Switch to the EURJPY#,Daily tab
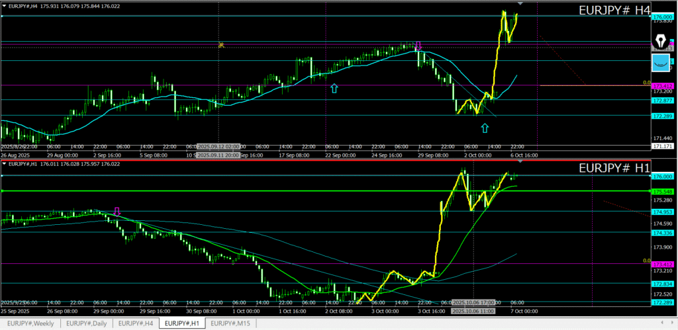 point(87,323)
